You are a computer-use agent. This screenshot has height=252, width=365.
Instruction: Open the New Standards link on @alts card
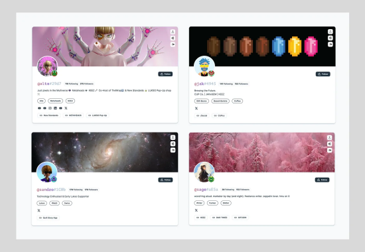coord(49,115)
